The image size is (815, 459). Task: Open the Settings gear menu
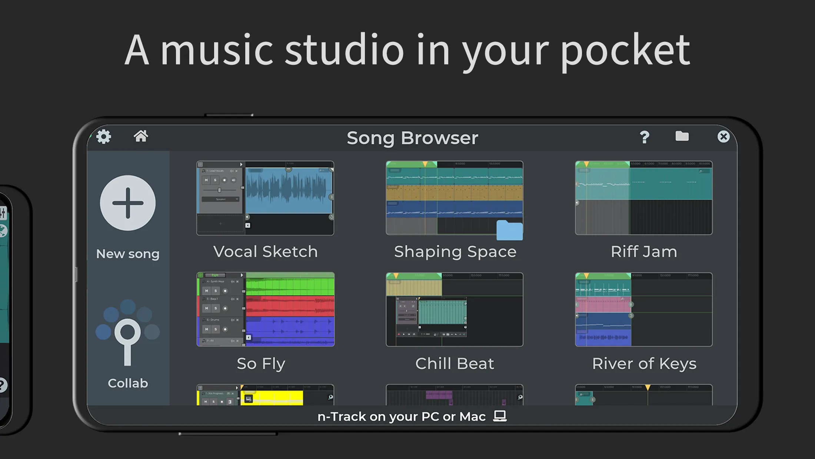click(x=104, y=136)
